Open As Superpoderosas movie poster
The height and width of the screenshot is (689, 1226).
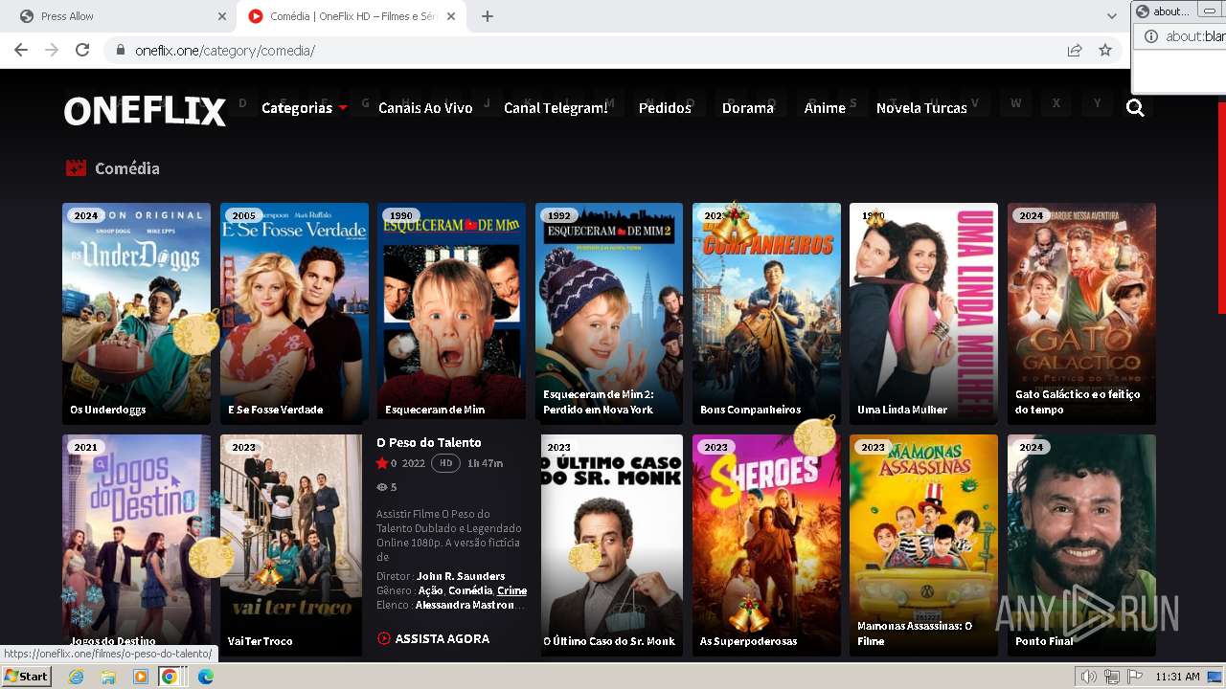[766, 545]
